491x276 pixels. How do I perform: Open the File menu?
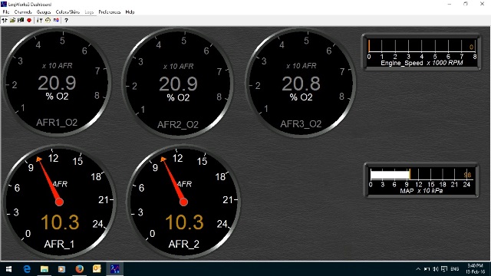(6, 12)
